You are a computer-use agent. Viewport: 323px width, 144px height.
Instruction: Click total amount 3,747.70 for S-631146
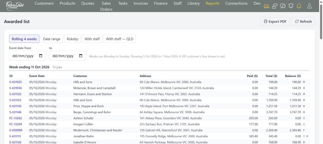(271, 112)
